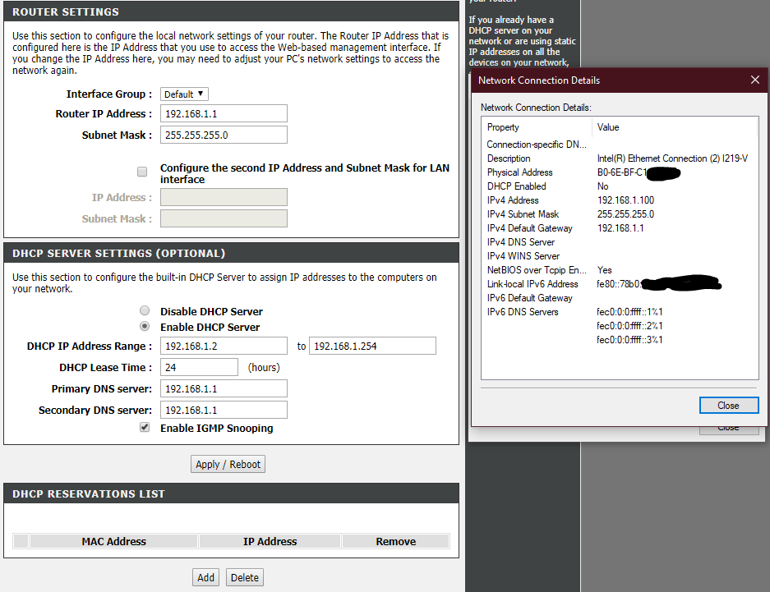Click Add under DHCP Reservations List
Viewport: 770px width, 592px height.
point(205,577)
